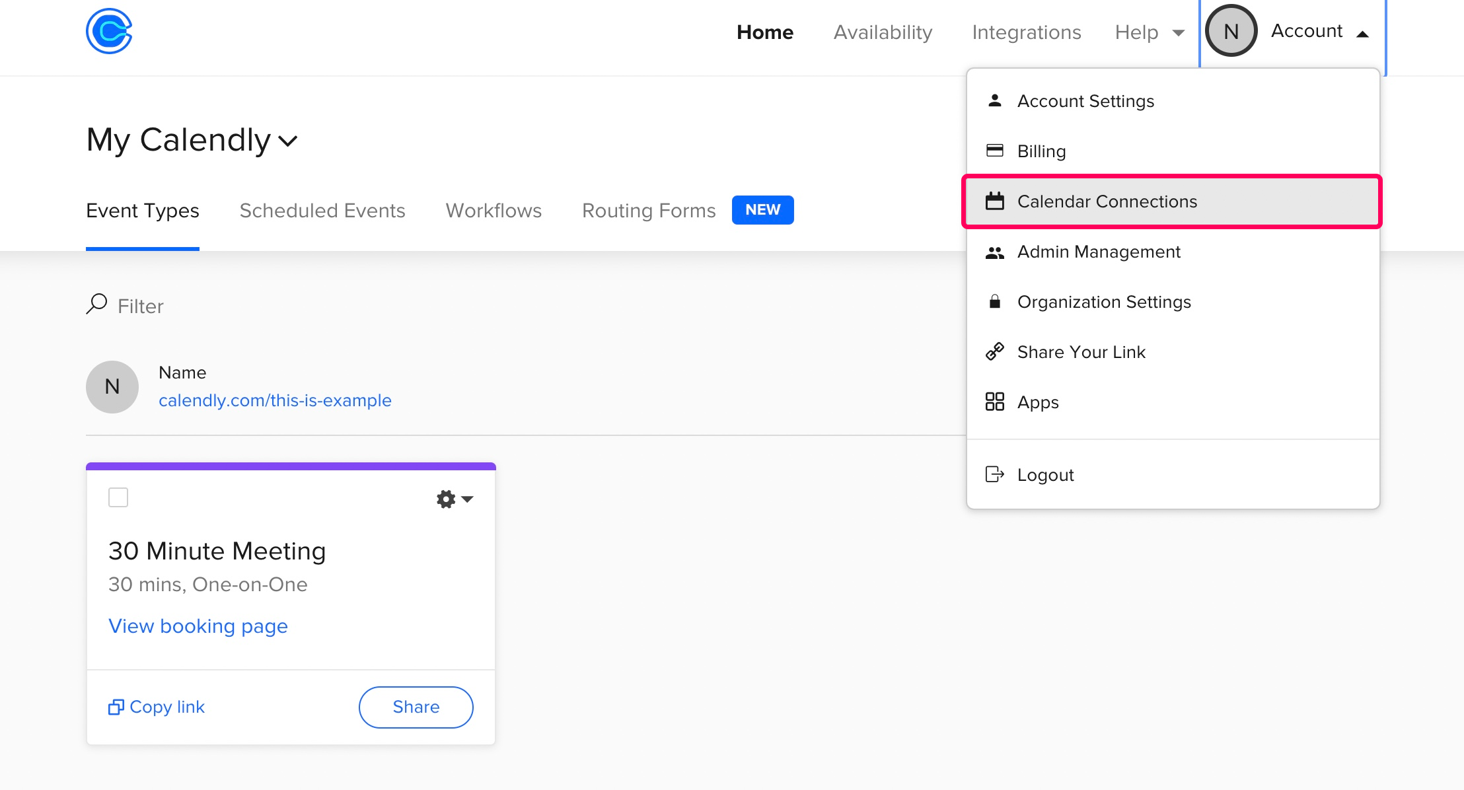Open calendly.com/this-is-example link

[275, 400]
